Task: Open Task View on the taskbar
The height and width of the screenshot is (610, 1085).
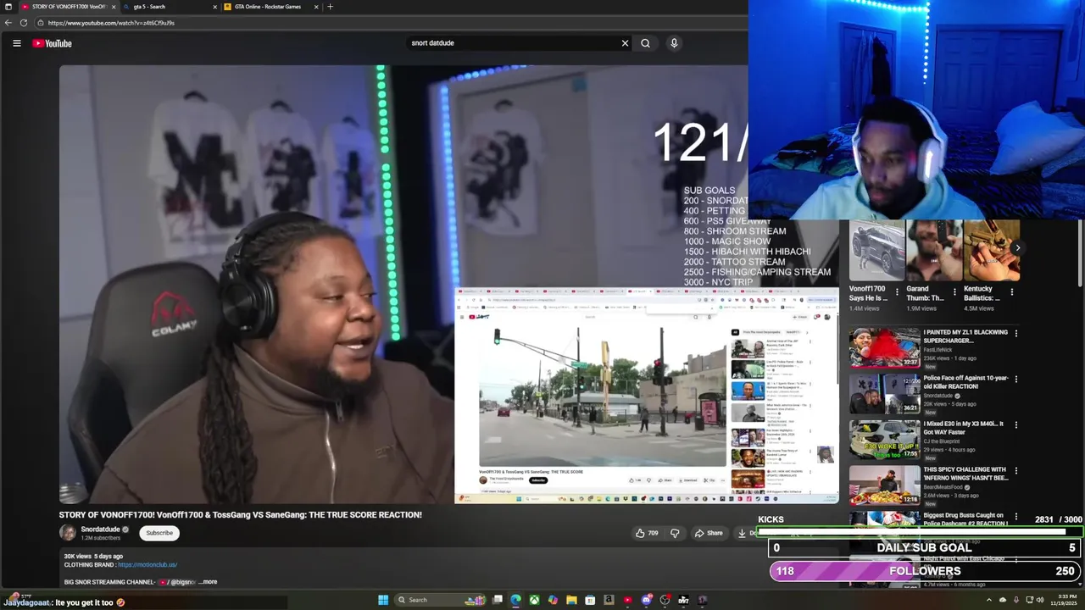Action: (x=498, y=600)
